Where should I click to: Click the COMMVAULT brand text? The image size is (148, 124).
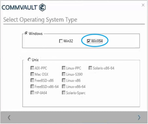(x=20, y=7)
